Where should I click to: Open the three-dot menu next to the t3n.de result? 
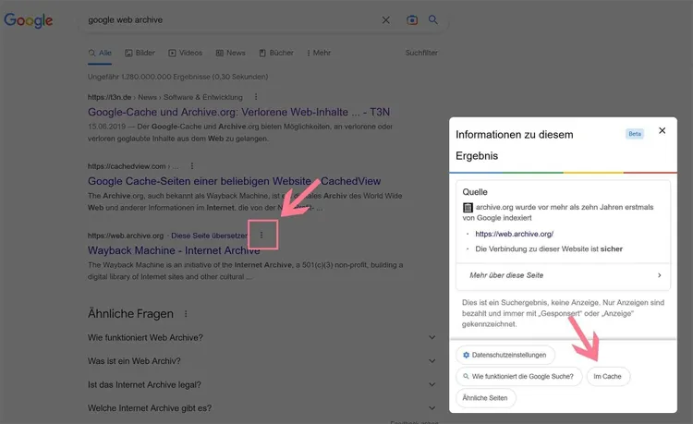pos(256,97)
